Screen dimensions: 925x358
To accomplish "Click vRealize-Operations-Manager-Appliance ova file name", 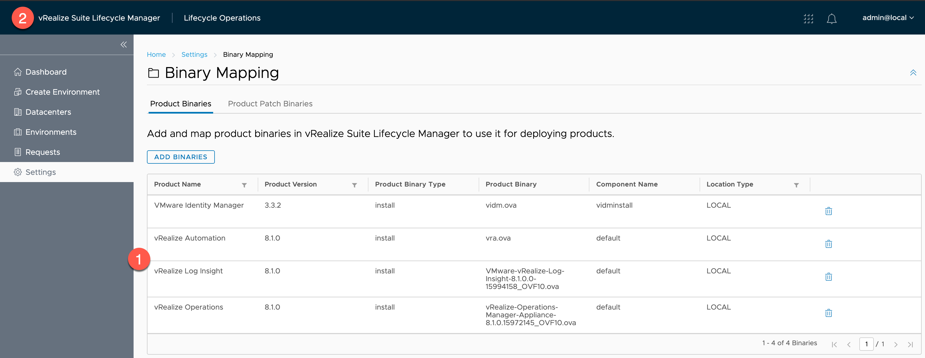I will 531,315.
